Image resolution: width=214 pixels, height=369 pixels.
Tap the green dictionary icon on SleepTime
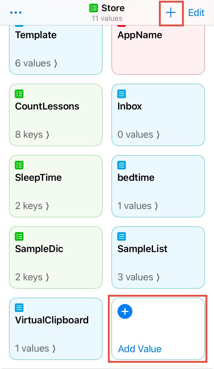pyautogui.click(x=19, y=165)
